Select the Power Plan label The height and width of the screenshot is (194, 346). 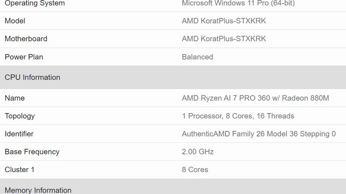24,57
